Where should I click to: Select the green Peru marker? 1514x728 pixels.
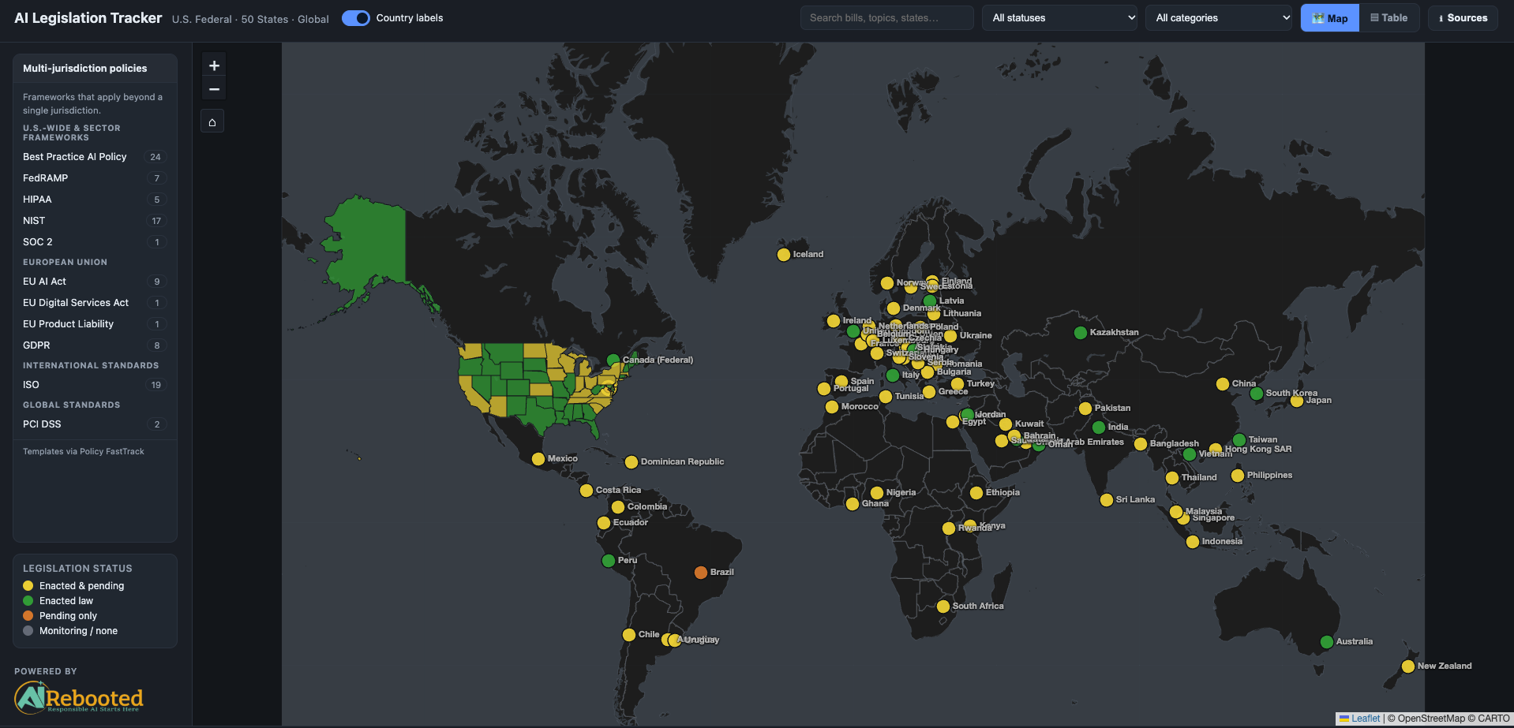click(x=609, y=561)
